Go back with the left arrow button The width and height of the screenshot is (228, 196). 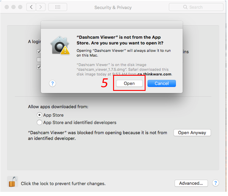click(x=31, y=7)
